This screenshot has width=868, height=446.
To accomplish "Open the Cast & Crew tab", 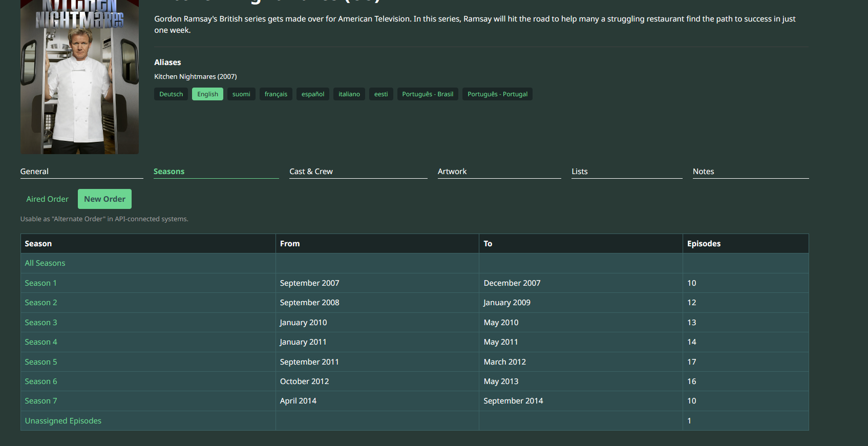I will 358,172.
